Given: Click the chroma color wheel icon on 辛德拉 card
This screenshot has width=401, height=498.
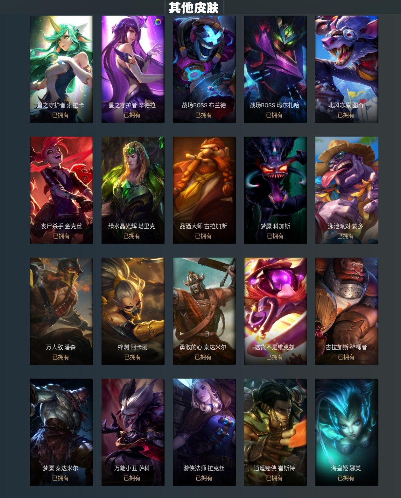Looking at the screenshot, I should (158, 22).
